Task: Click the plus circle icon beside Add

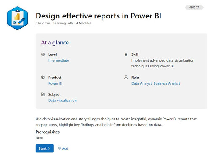Action: pos(60,148)
